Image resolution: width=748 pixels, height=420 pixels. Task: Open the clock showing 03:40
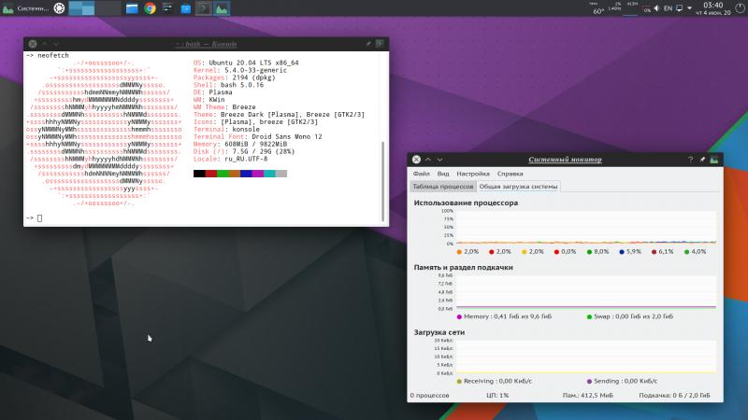click(x=713, y=8)
